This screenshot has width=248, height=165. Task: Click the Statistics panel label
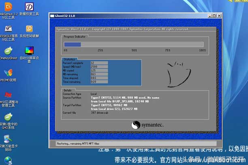(x=69, y=59)
